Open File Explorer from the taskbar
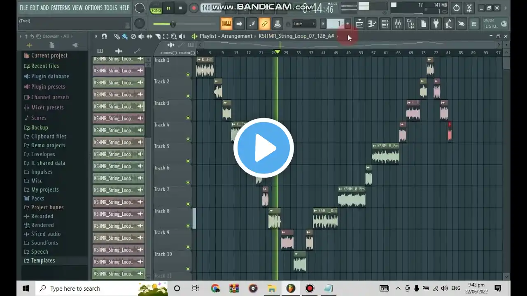The width and height of the screenshot is (527, 296). 272,288
